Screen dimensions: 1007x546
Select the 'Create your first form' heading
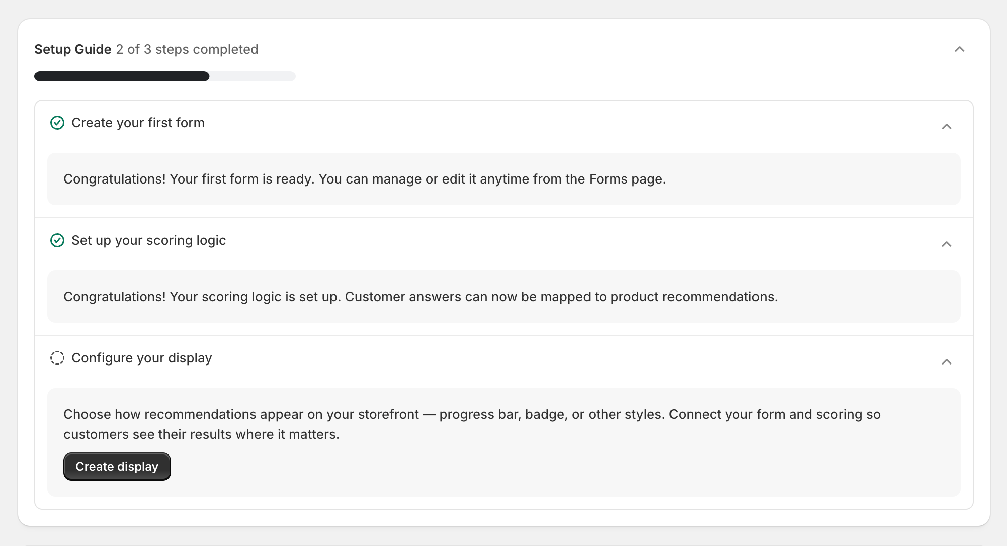(138, 123)
